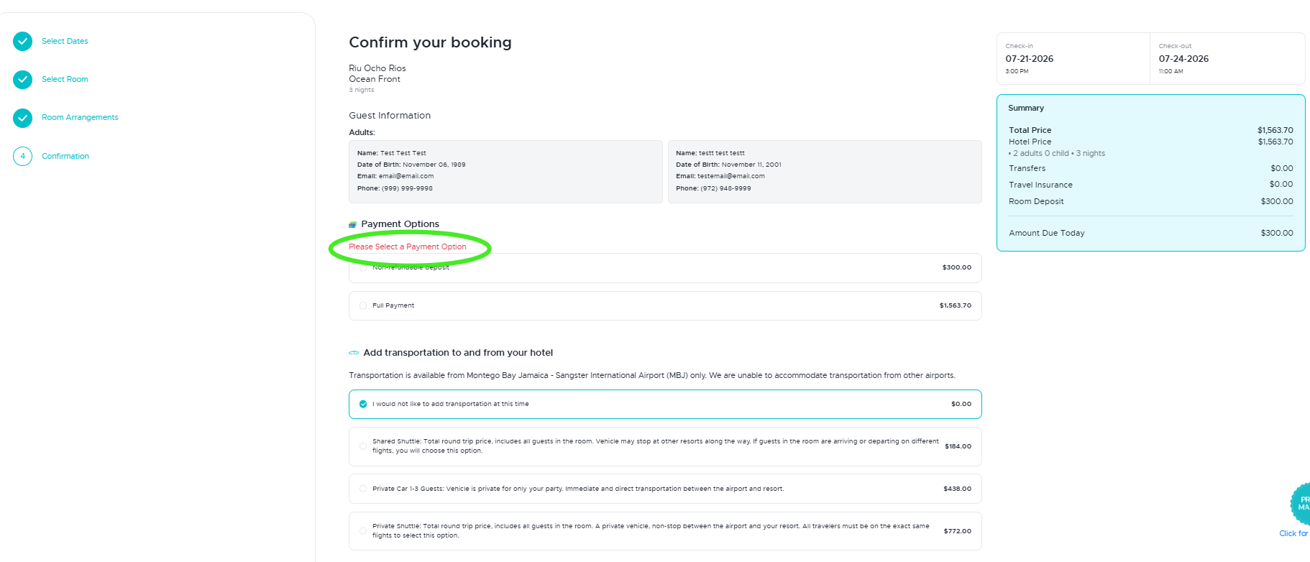Click the Select Dates checkmark icon

tap(22, 41)
